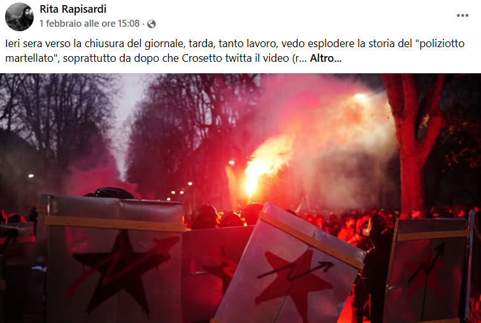Image resolution: width=481 pixels, height=323 pixels.
Task: Click the small center shield behind the tilted one
Action: coord(215,267)
